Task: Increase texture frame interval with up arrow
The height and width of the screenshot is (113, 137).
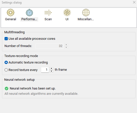Action: [51, 68]
